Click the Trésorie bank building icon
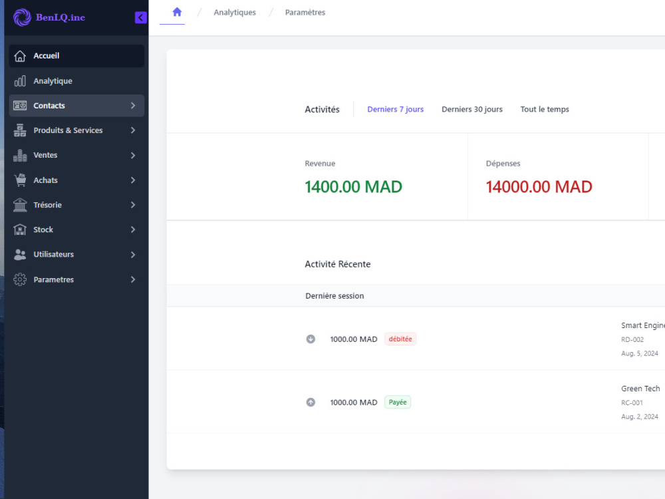The width and height of the screenshot is (665, 499). [x=20, y=205]
